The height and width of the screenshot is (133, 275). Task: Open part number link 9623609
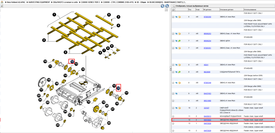[207, 72]
